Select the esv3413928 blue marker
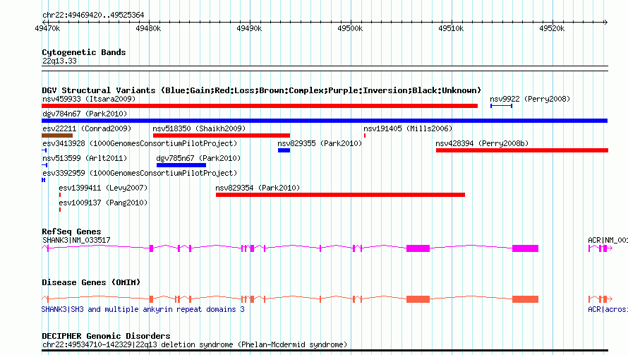The image size is (628, 355). pyautogui.click(x=44, y=150)
